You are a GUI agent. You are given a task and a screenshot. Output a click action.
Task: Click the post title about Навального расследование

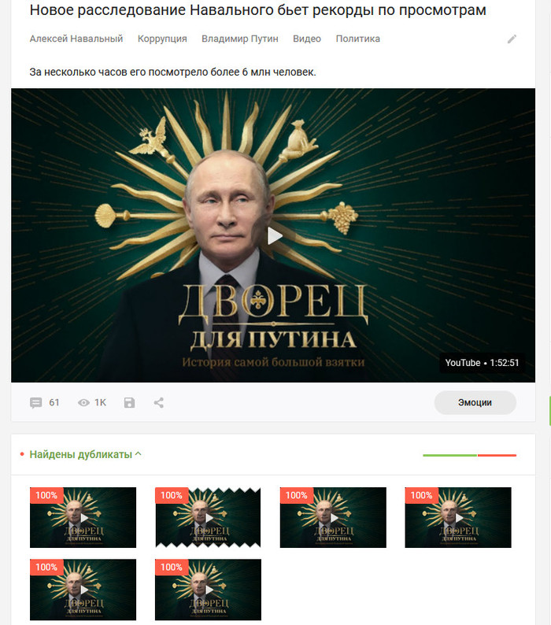(257, 10)
